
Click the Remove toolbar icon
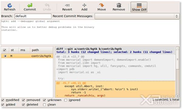pyautogui.click(x=119, y=7)
